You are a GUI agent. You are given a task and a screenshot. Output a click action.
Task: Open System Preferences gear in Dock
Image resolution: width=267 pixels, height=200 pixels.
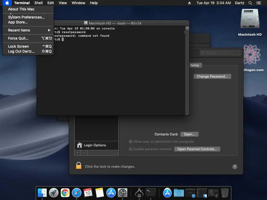pyautogui.click(x=123, y=193)
